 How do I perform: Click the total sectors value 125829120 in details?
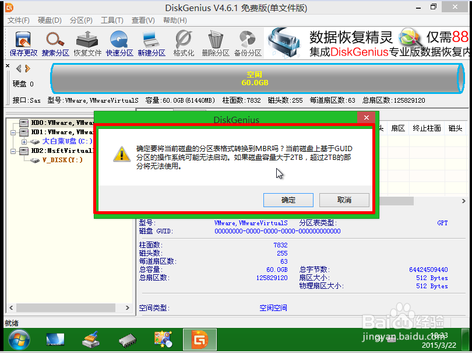[x=272, y=278]
